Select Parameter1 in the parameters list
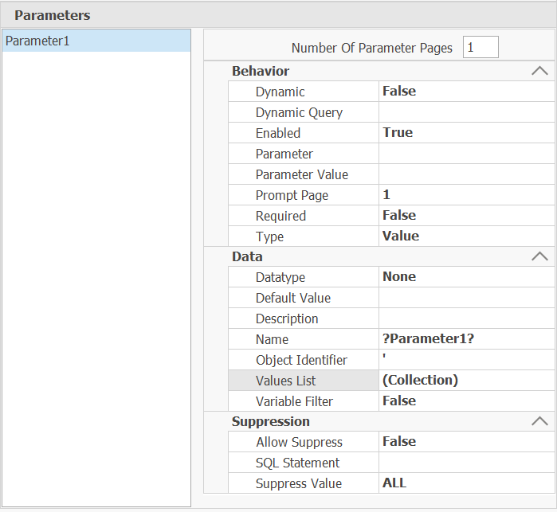 click(96, 41)
